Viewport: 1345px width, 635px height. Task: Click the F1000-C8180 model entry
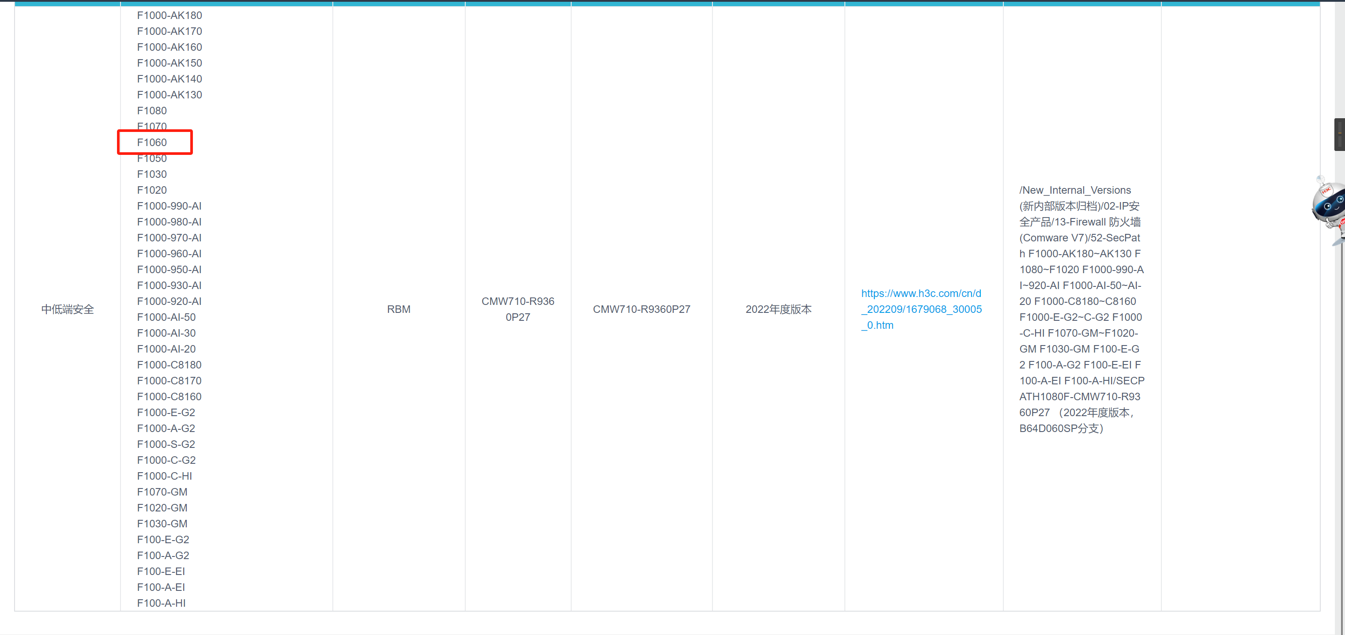tap(169, 365)
